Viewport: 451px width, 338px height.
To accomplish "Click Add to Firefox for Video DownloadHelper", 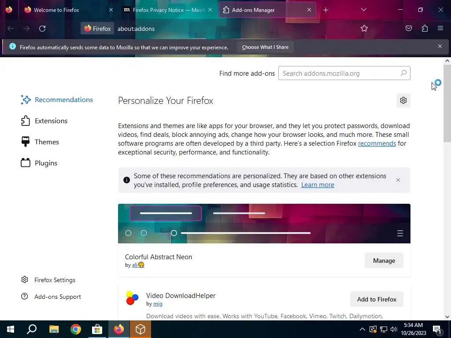I will coord(377,299).
